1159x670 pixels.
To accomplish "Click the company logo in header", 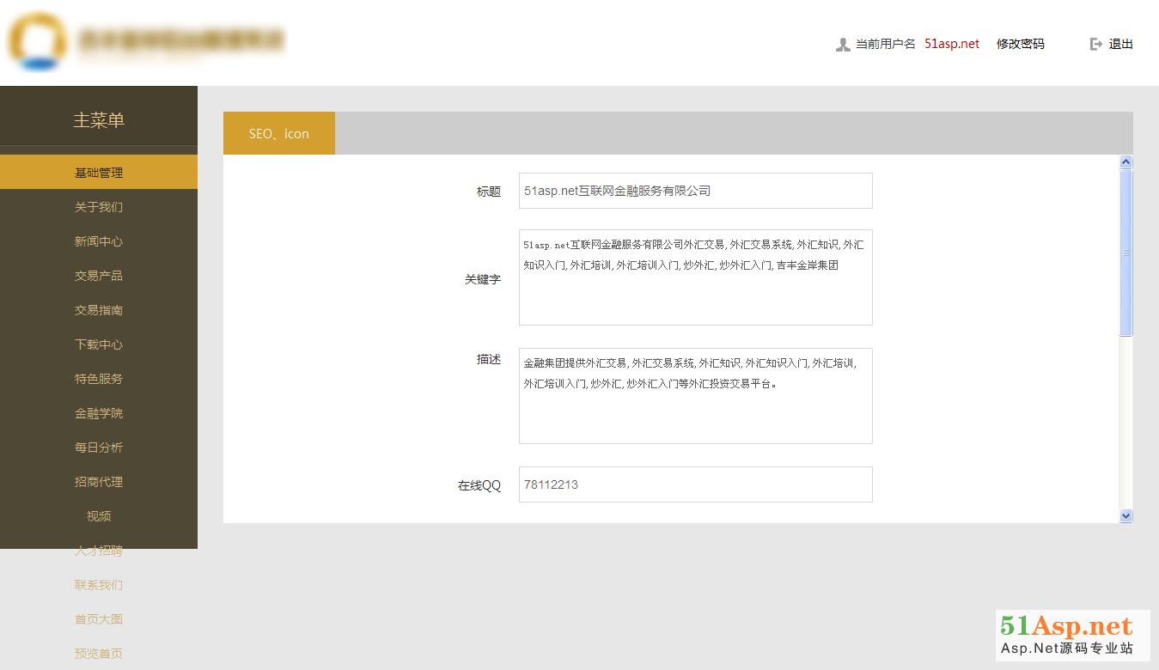I will click(x=39, y=40).
